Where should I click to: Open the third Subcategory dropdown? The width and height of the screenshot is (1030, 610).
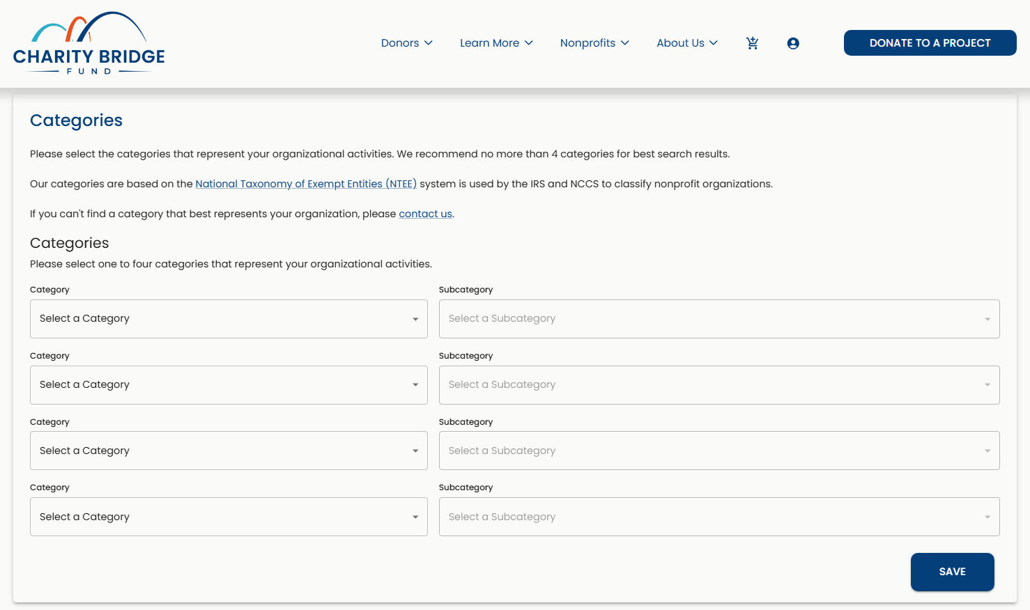click(x=719, y=451)
